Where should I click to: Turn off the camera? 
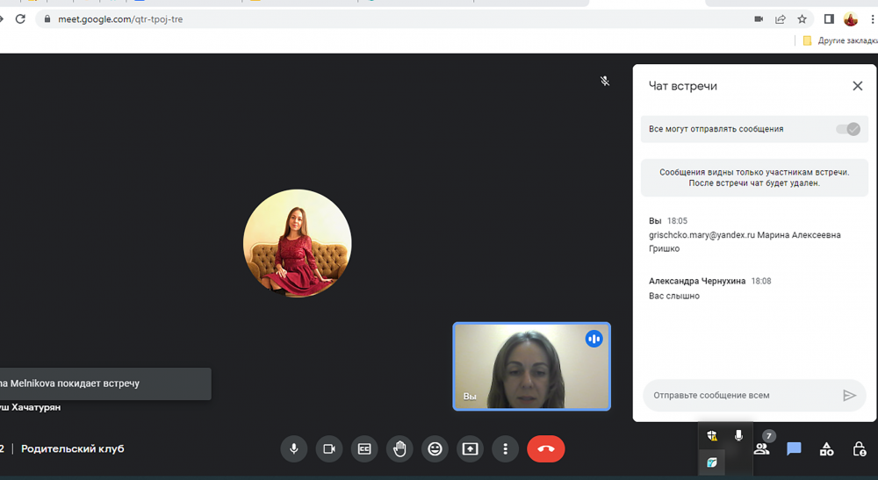[329, 449]
